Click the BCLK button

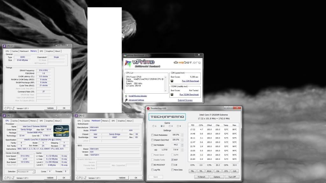[x=209, y=171]
